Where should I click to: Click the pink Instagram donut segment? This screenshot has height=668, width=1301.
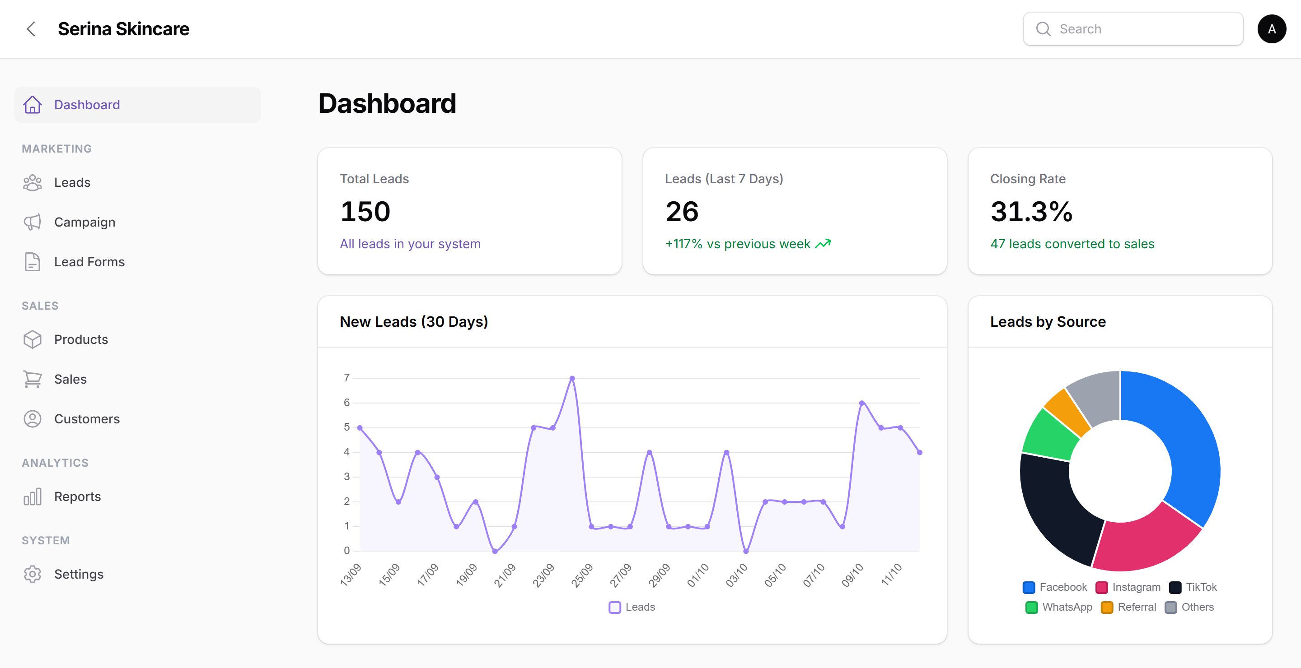pos(1147,540)
